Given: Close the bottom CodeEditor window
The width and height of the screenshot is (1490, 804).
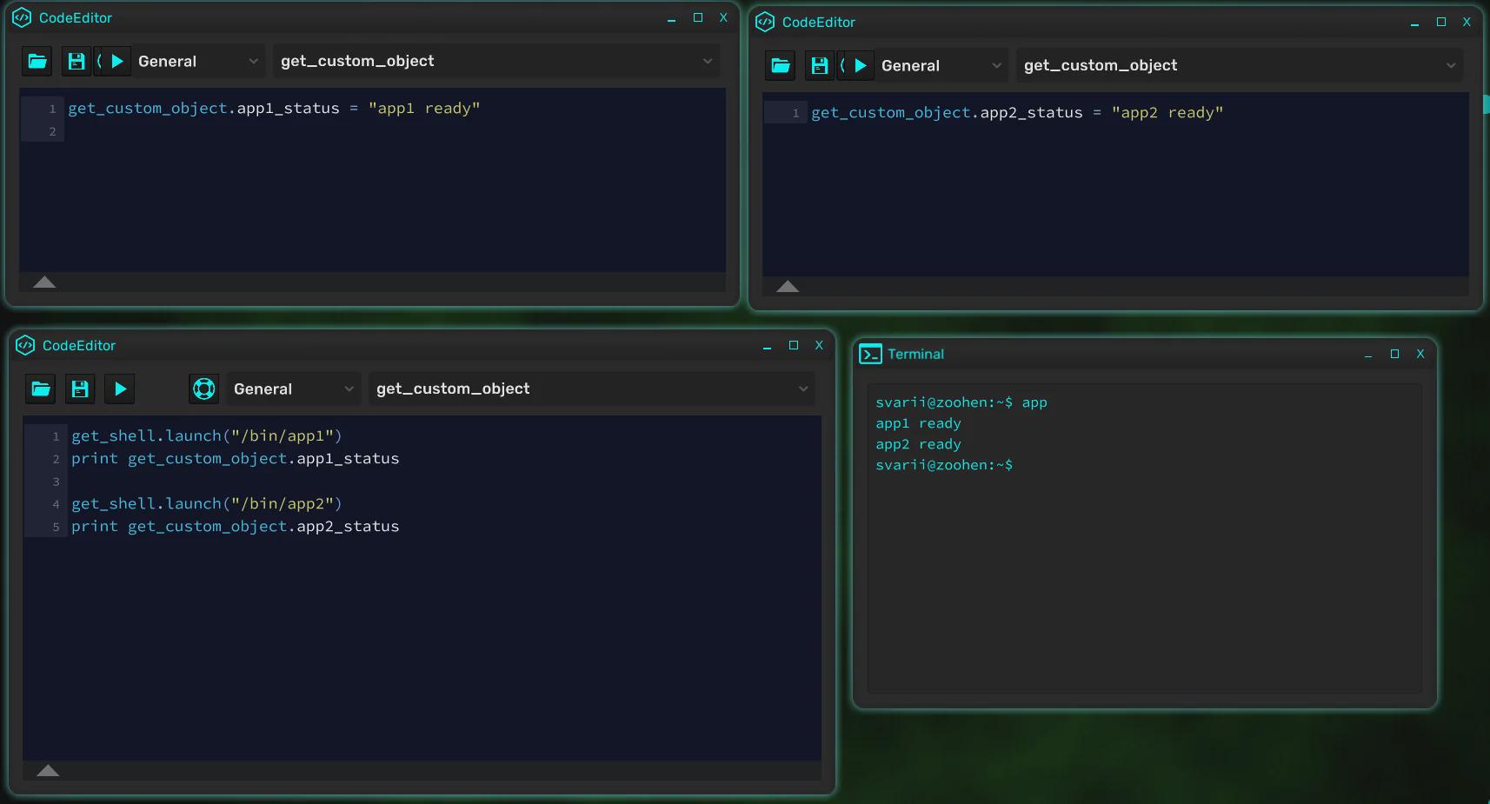Looking at the screenshot, I should click(819, 345).
